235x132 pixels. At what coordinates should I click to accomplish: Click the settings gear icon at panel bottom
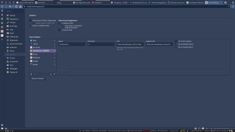point(2,125)
